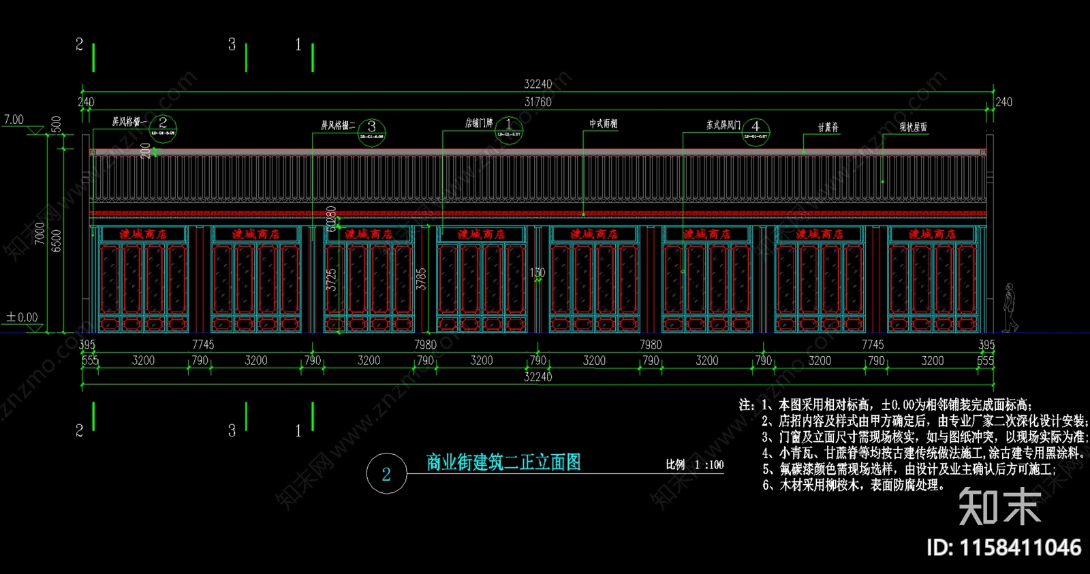The height and width of the screenshot is (574, 1090).
Task: Select the 屏风格栅二 callout label
Action: click(338, 126)
